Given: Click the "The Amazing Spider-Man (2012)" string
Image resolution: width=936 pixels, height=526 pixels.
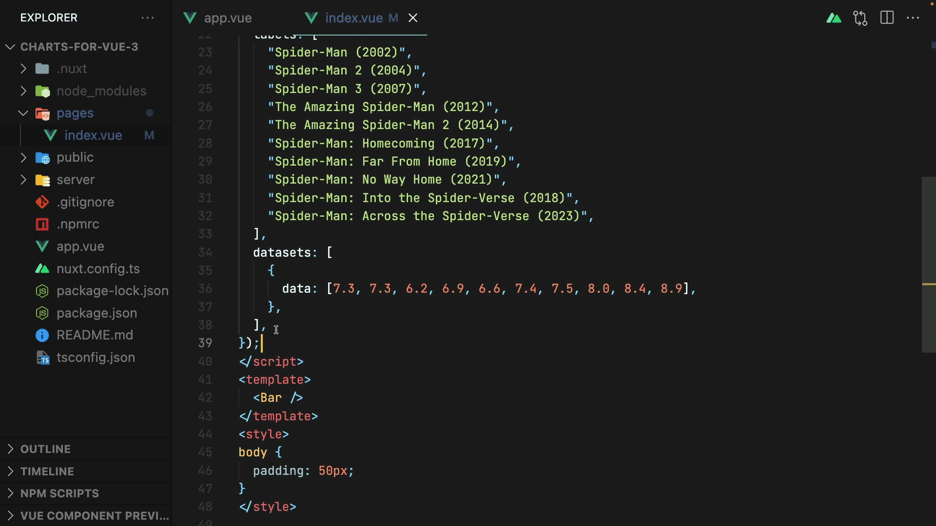Looking at the screenshot, I should 380,107.
